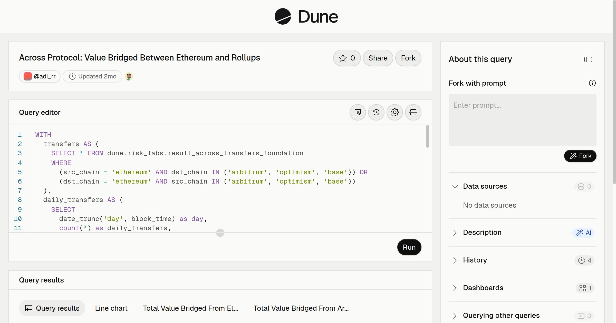Collapse the Data sources section

(455, 186)
